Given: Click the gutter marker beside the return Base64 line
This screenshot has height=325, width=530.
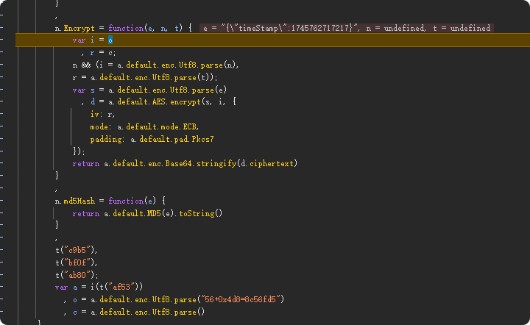Looking at the screenshot, I should tap(1, 163).
